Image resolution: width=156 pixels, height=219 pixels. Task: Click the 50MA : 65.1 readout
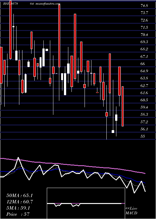click(x=19, y=196)
